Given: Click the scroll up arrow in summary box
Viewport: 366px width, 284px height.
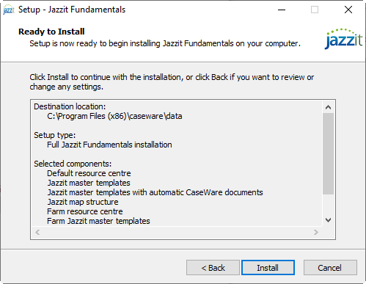Looking at the screenshot, I should click(328, 107).
